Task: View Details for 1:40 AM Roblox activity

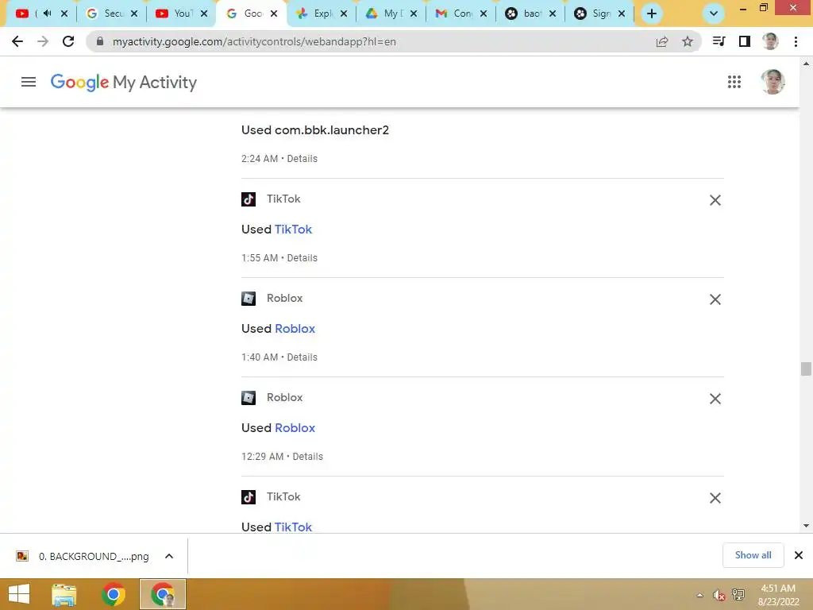Action: 302,357
